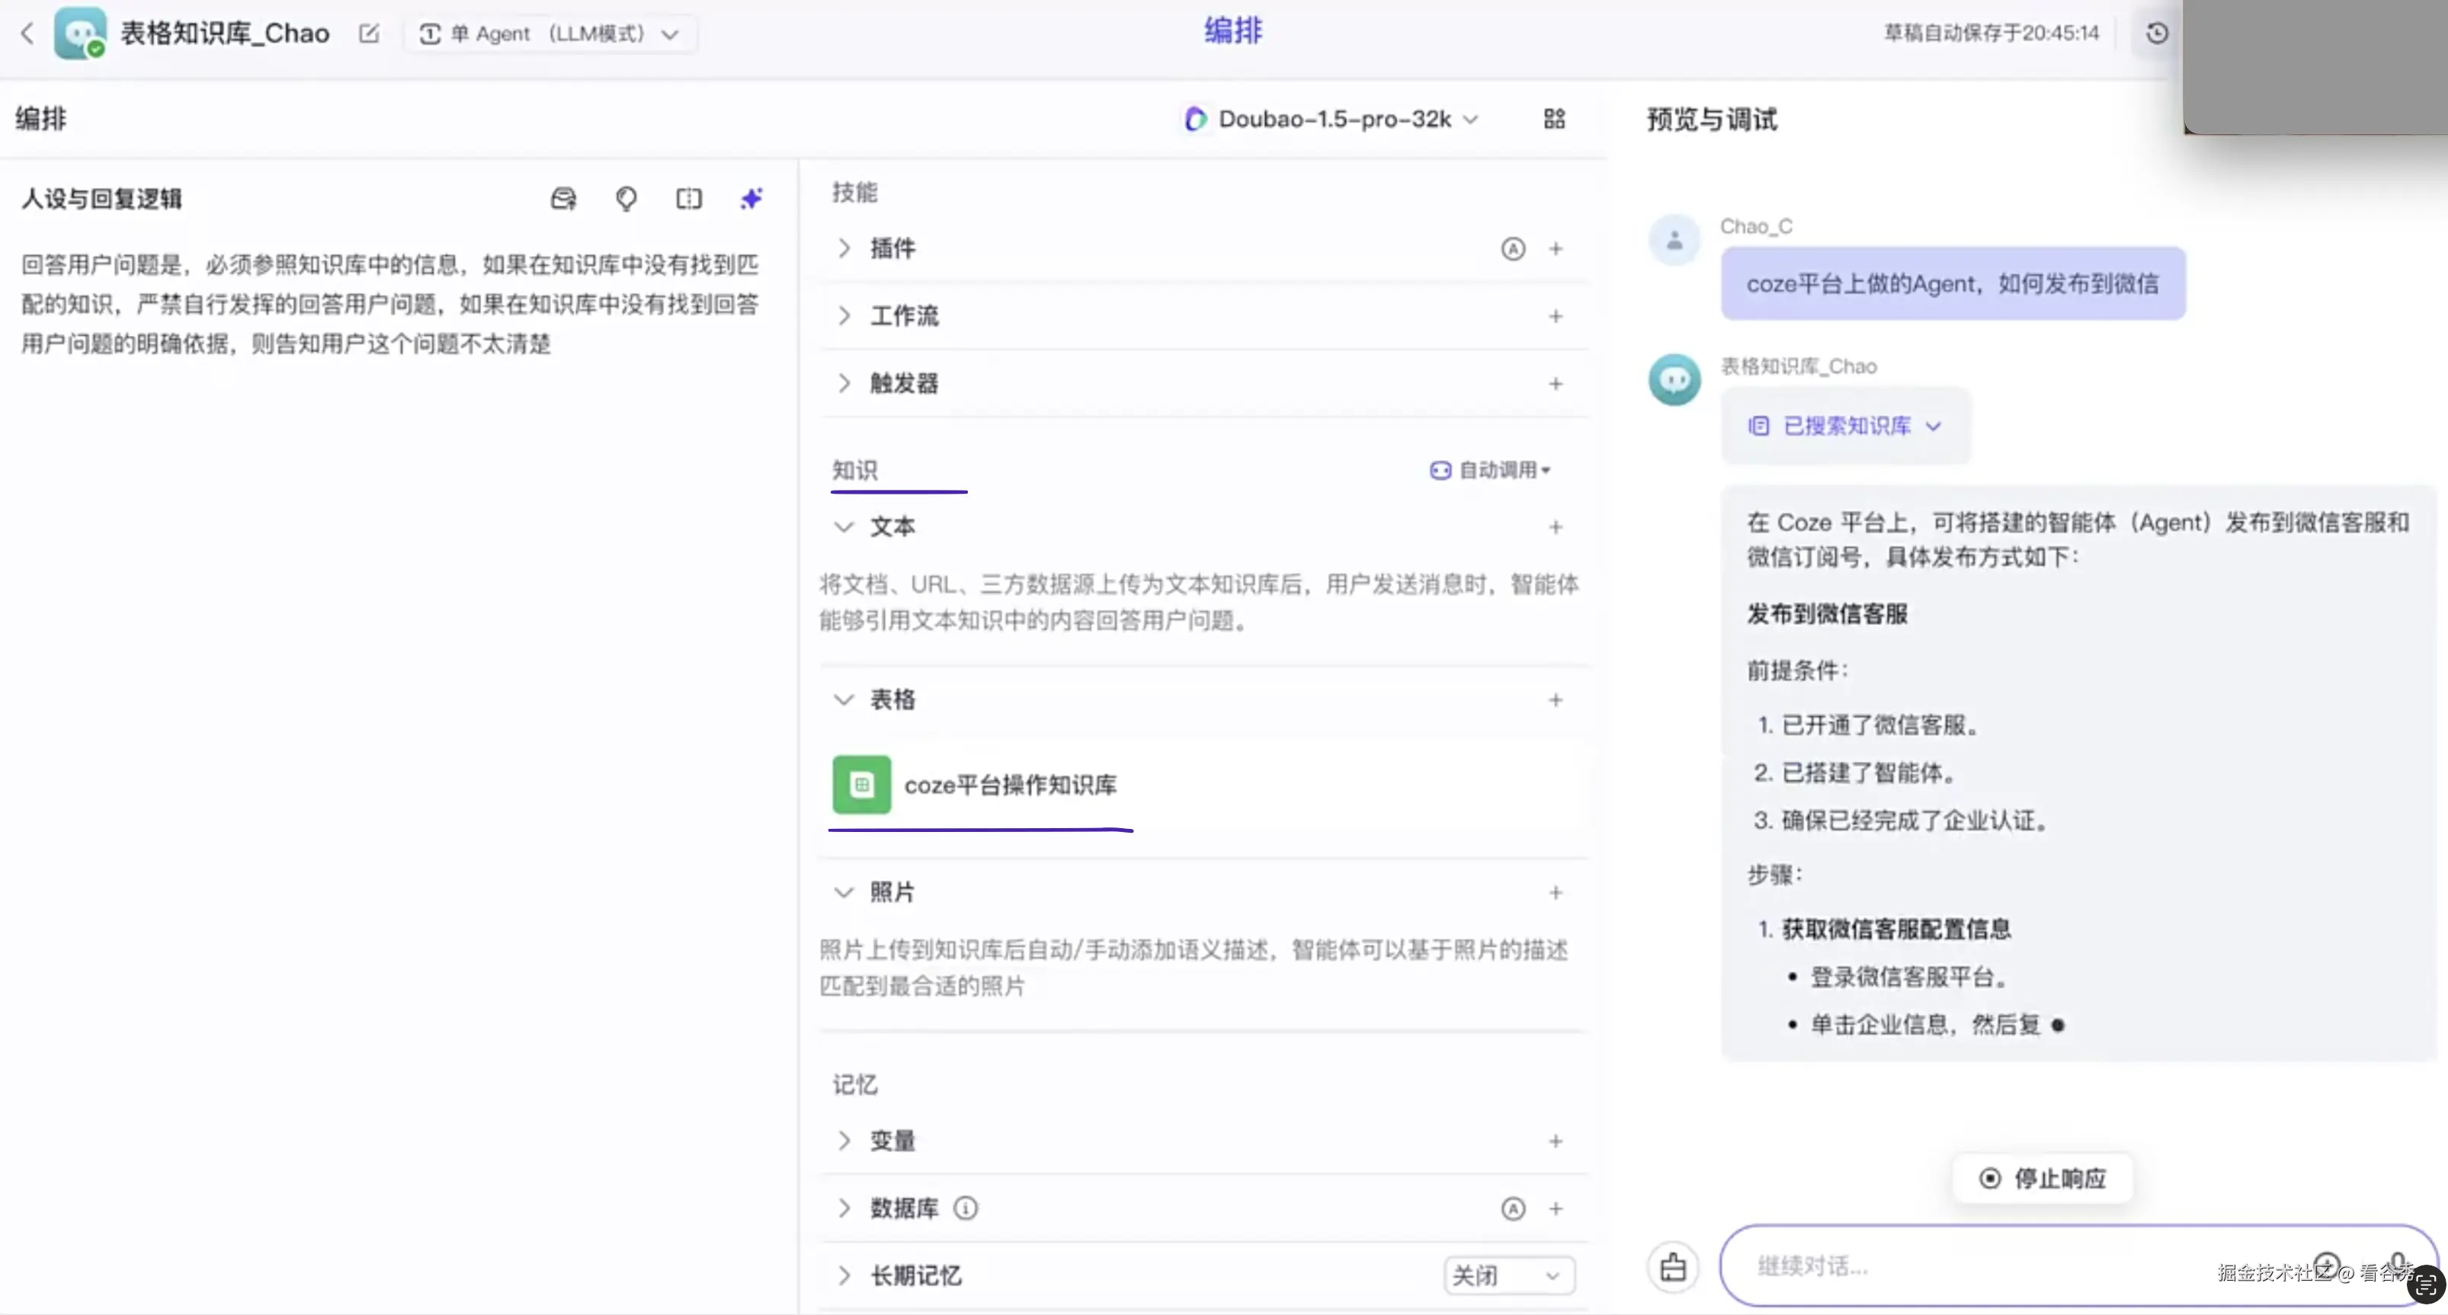Screen dimensions: 2448x1315
Task: Click the split compare view icon in prompt toolbar
Action: coord(688,199)
